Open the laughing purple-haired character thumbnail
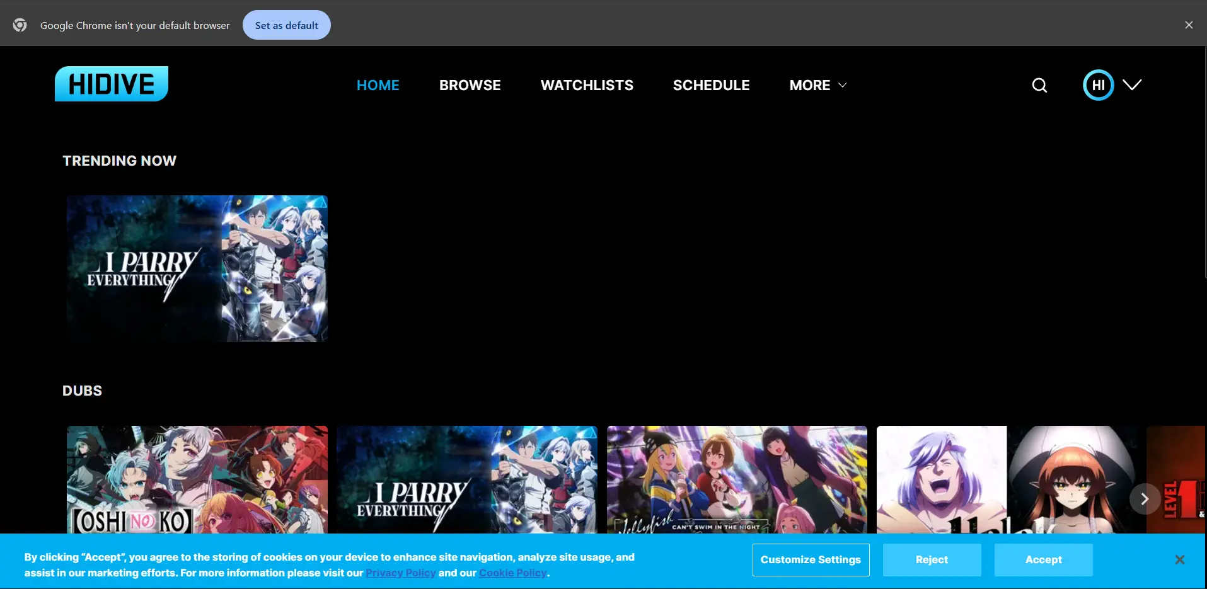 coord(1007,479)
